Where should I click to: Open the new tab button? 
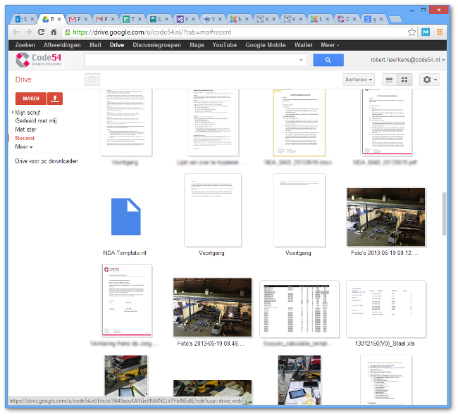tap(395, 20)
